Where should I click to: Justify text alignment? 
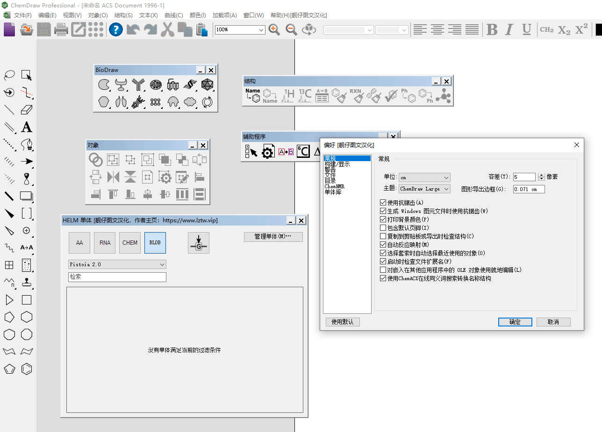(x=472, y=30)
